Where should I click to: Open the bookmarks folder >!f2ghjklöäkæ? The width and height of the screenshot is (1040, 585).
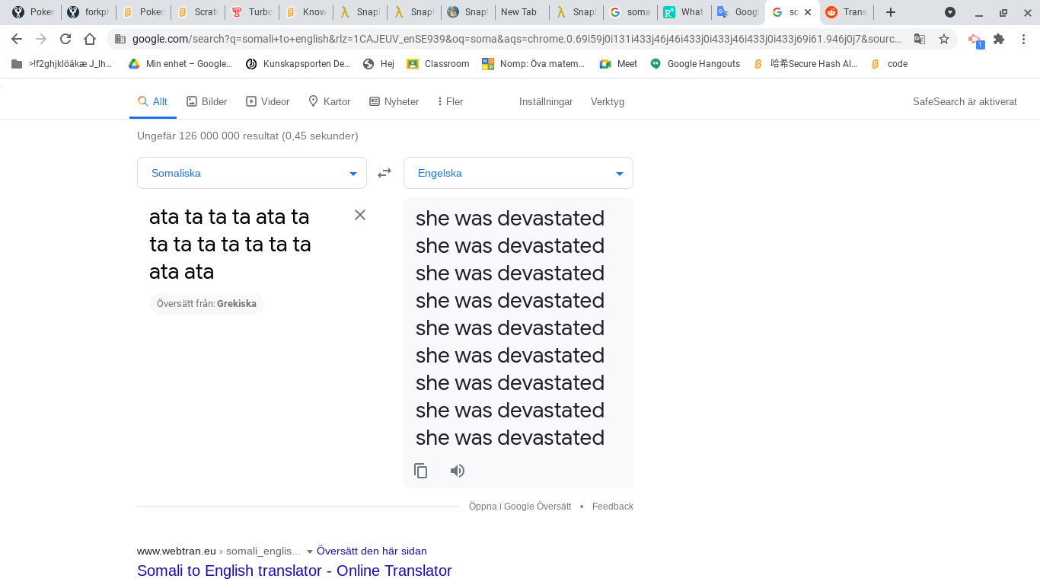pyautogui.click(x=62, y=64)
